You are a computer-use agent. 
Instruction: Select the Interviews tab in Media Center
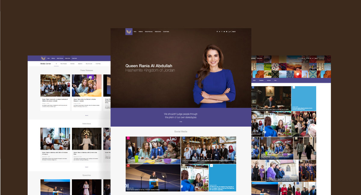coord(72,64)
